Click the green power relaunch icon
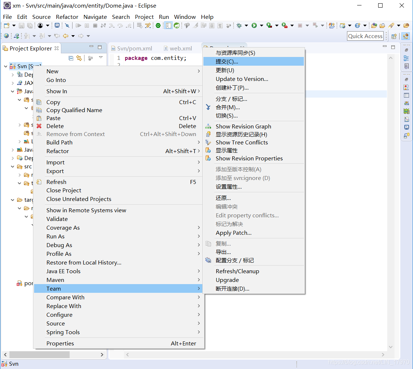This screenshot has height=369, width=413. coord(158,25)
